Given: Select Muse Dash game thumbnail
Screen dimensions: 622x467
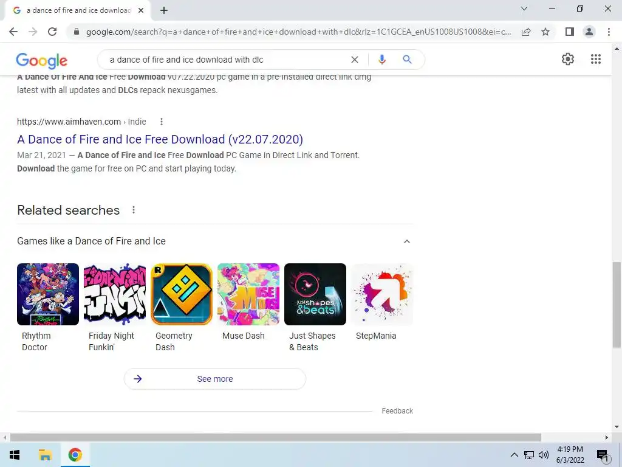Looking at the screenshot, I should [248, 294].
